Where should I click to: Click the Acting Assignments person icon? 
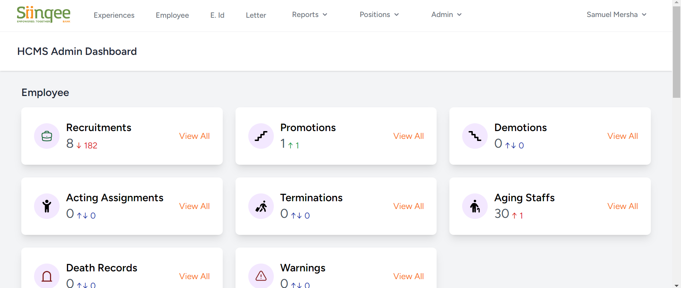tap(47, 206)
